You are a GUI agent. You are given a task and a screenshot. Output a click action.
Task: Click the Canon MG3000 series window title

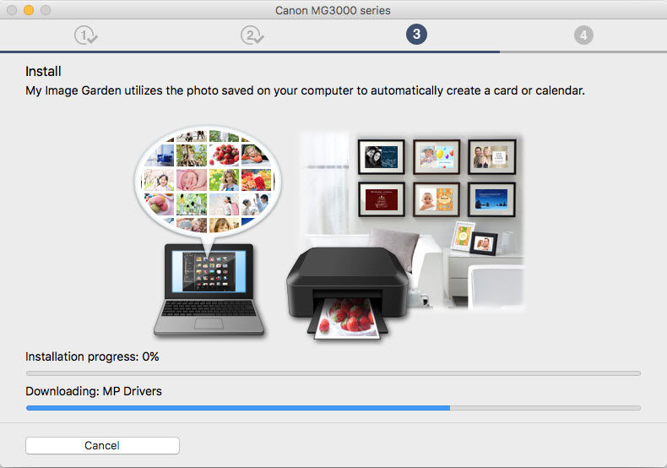coord(333,10)
